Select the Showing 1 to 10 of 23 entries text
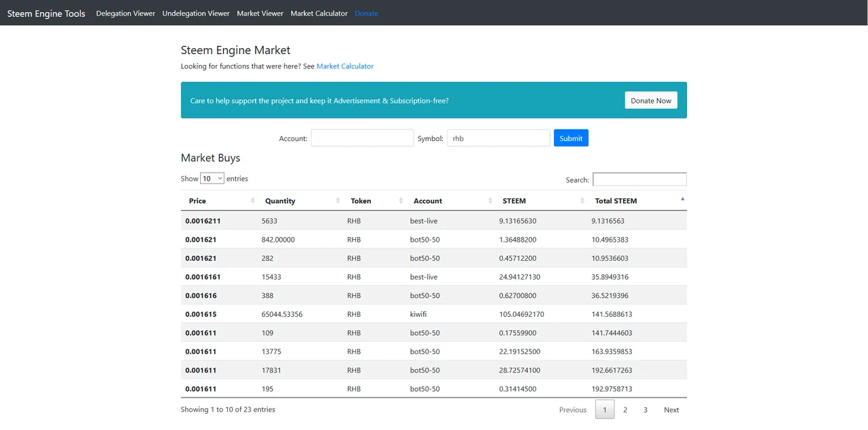Viewport: 868px width, 430px height. (228, 410)
